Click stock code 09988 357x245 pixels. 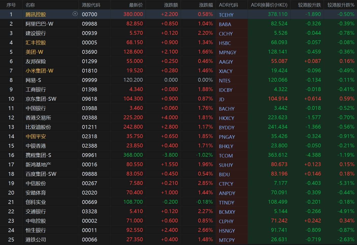[x=90, y=24]
